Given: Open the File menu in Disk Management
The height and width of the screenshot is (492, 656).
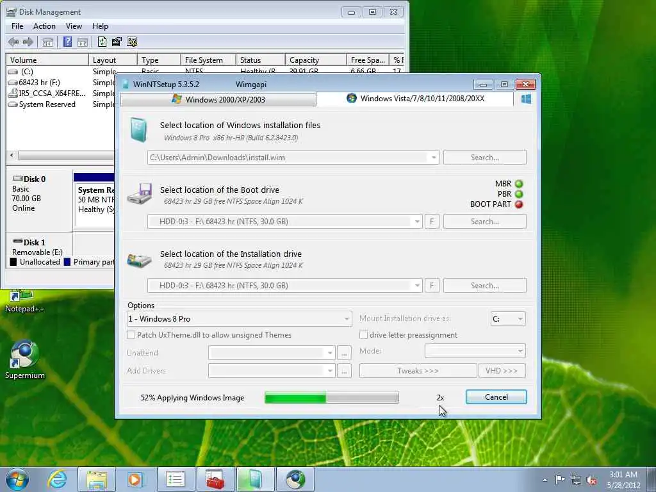Looking at the screenshot, I should pos(17,26).
